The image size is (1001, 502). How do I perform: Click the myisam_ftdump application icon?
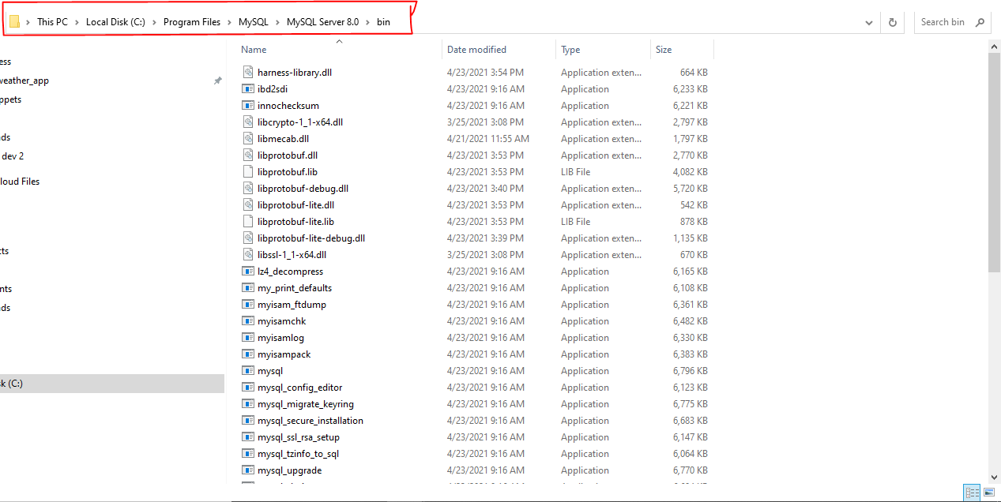[x=247, y=305]
